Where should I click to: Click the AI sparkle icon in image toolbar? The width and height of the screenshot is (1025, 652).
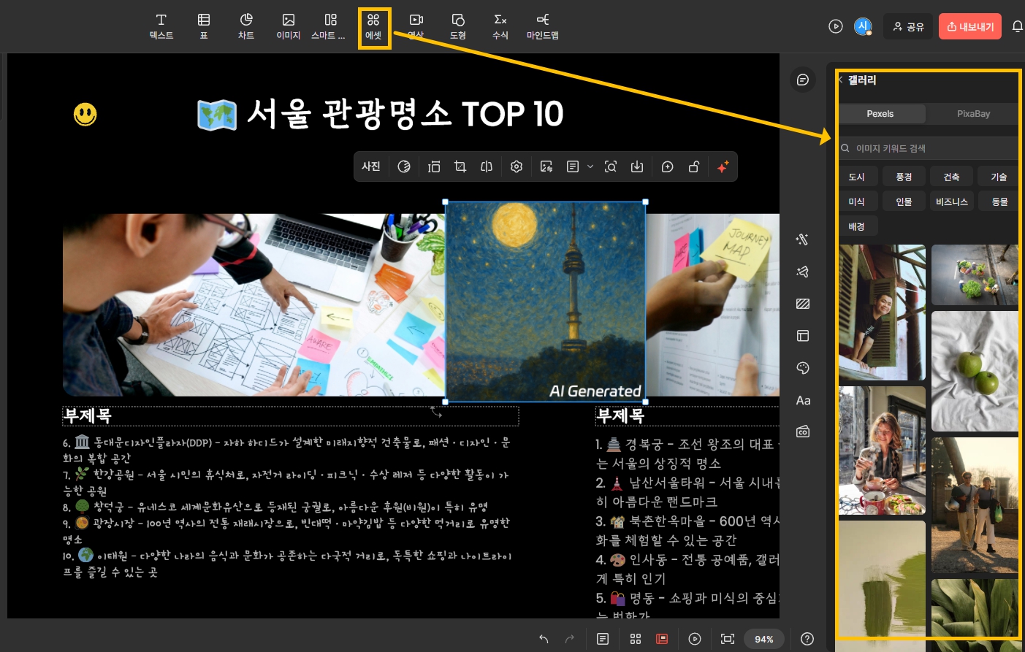pos(723,166)
